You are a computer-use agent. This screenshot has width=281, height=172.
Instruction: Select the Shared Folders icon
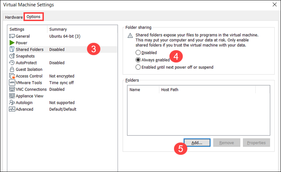pos(12,49)
